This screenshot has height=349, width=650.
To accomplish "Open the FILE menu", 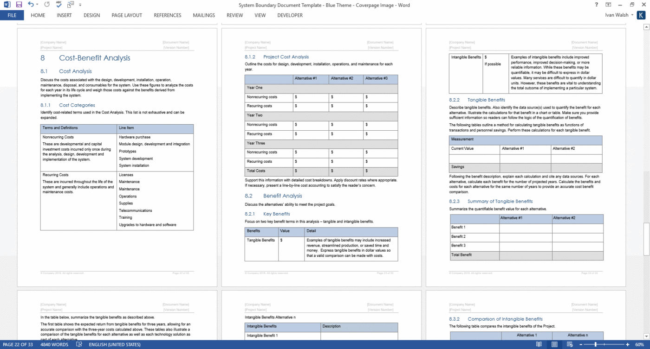I will (x=12, y=15).
